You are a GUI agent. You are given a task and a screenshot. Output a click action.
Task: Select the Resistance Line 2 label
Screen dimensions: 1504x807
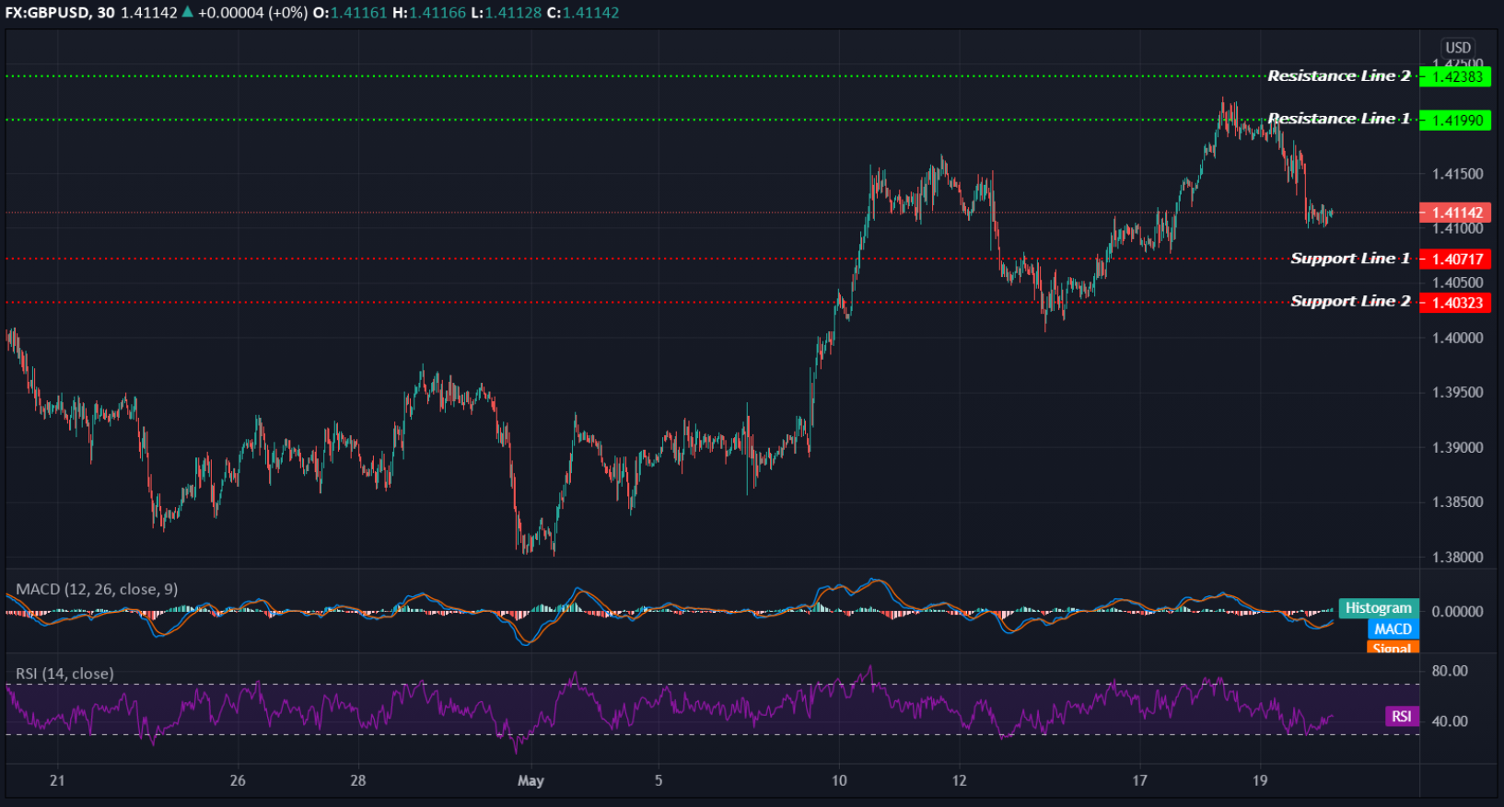(1338, 75)
